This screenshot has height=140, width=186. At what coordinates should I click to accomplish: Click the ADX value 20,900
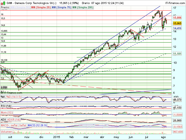[x=177, y=121]
